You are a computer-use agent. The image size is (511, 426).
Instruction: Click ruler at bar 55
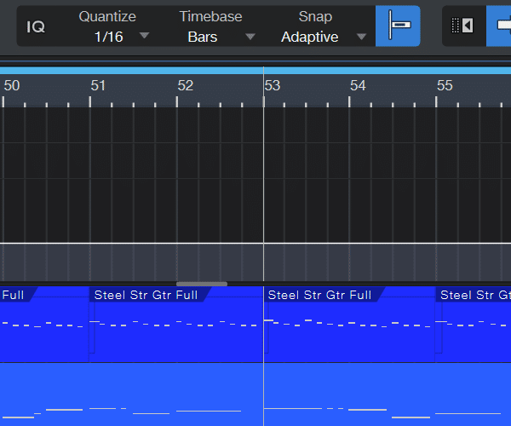[x=445, y=86]
